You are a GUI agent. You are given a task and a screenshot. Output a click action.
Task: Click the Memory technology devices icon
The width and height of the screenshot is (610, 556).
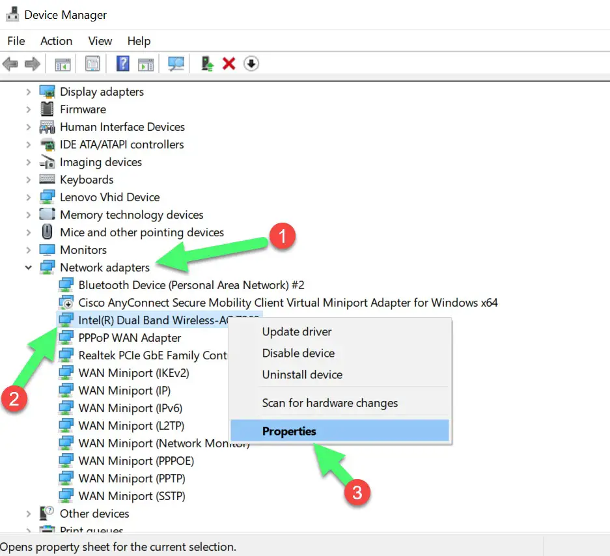[48, 214]
